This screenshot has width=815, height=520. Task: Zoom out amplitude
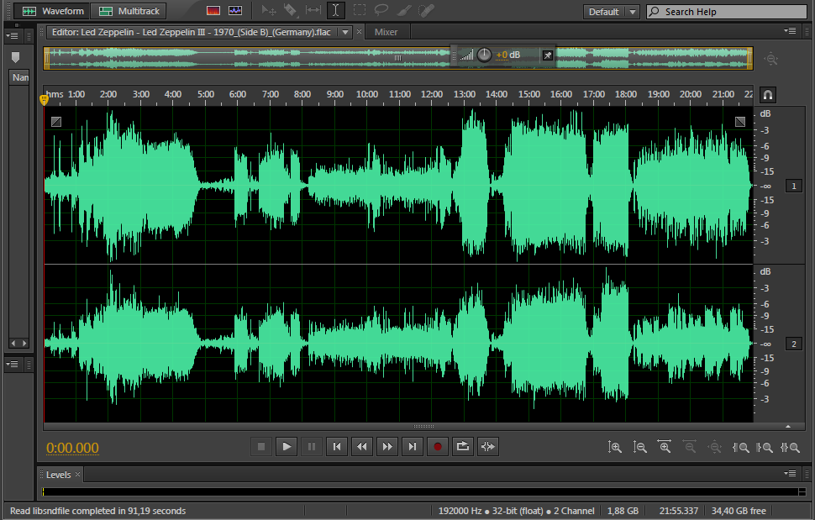click(640, 447)
